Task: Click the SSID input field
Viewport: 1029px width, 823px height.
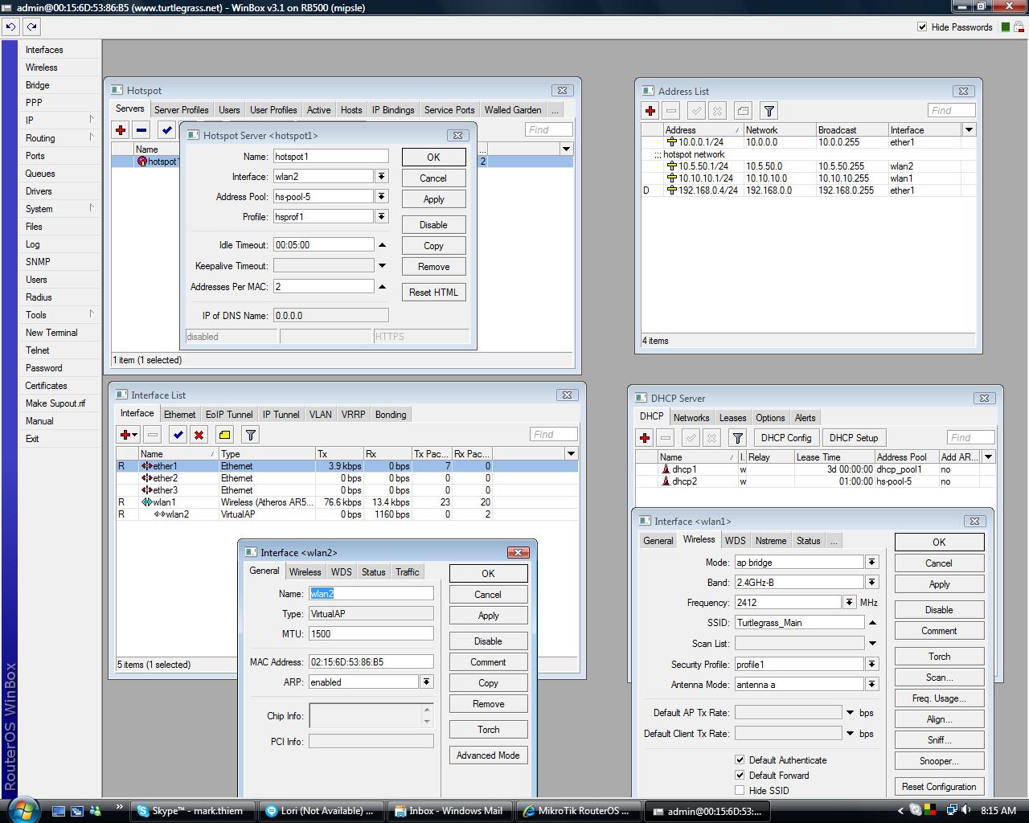Action: 799,622
